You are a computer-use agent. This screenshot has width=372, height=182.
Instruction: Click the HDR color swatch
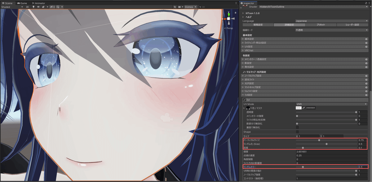(299, 108)
